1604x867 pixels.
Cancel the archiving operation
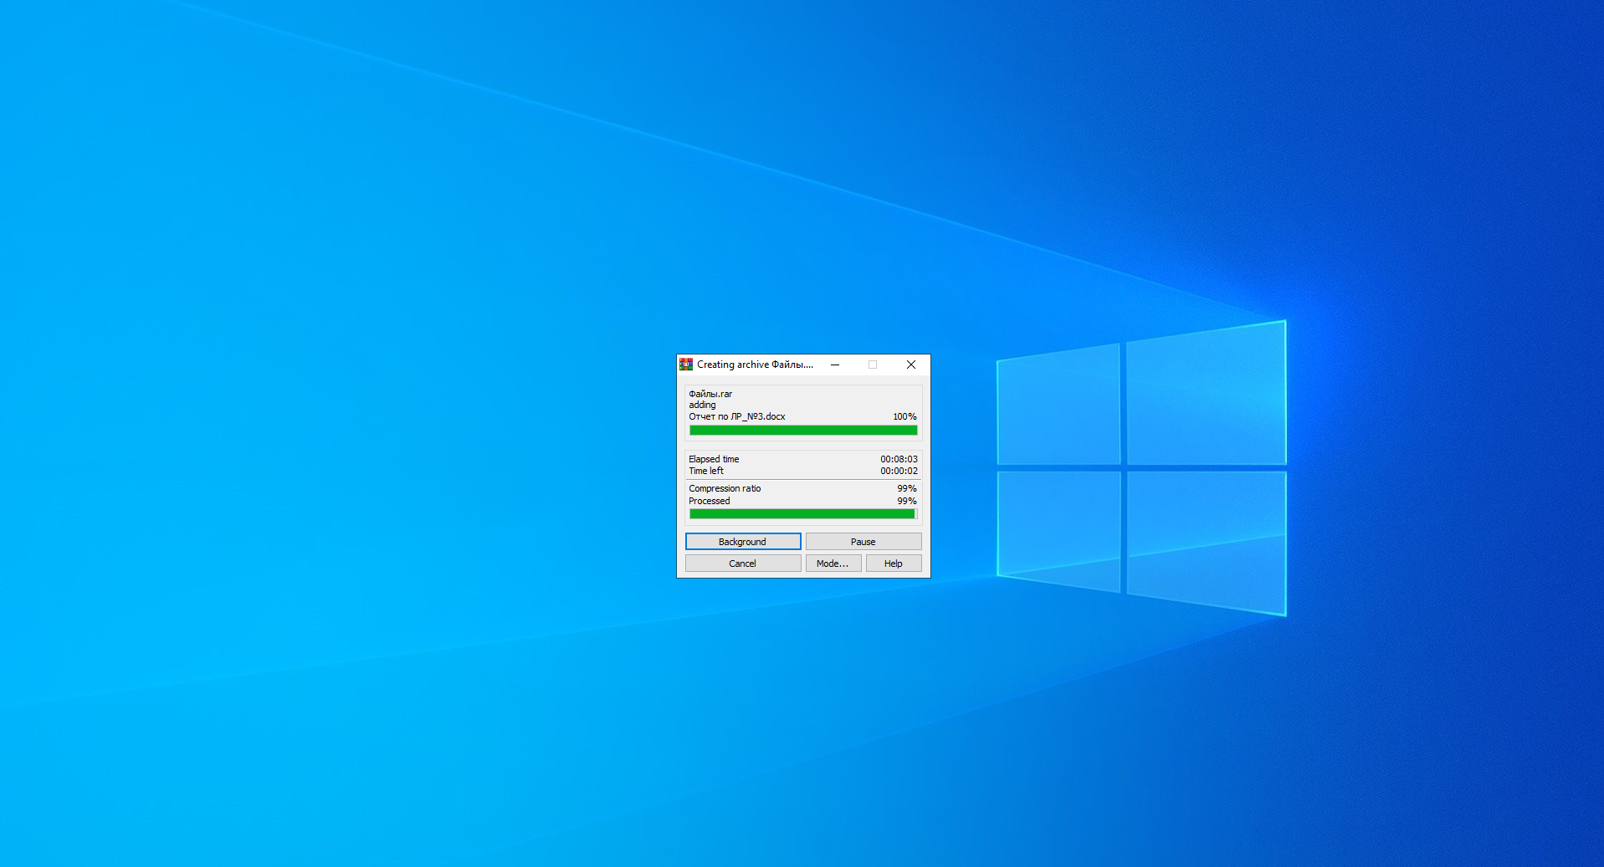(743, 564)
